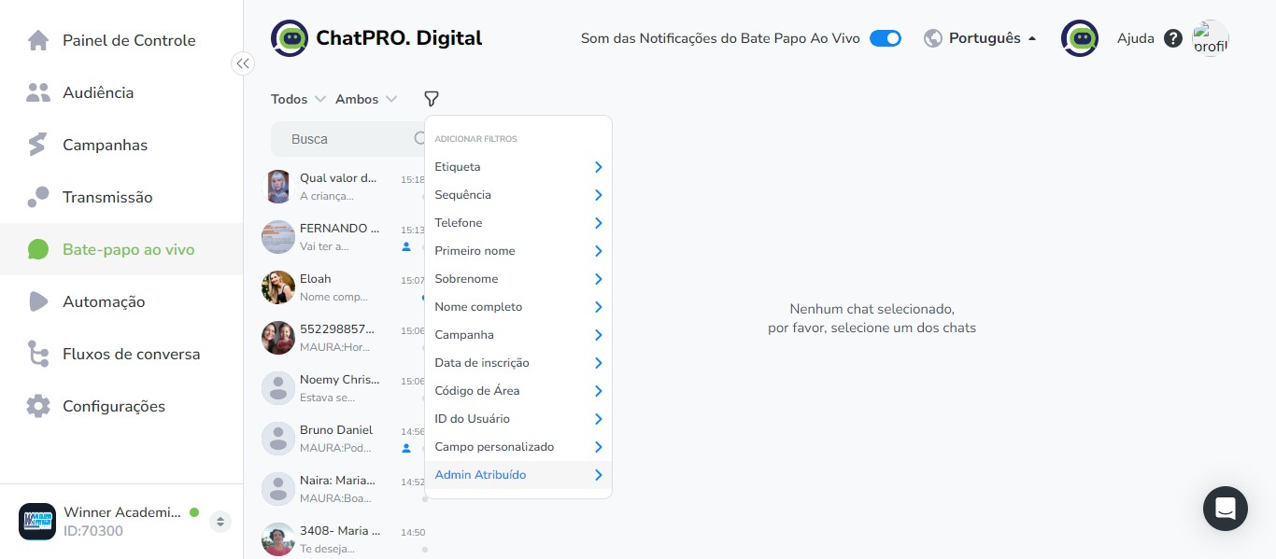
Task: Click the 552298857 contact photo thumbnail
Action: point(278,338)
